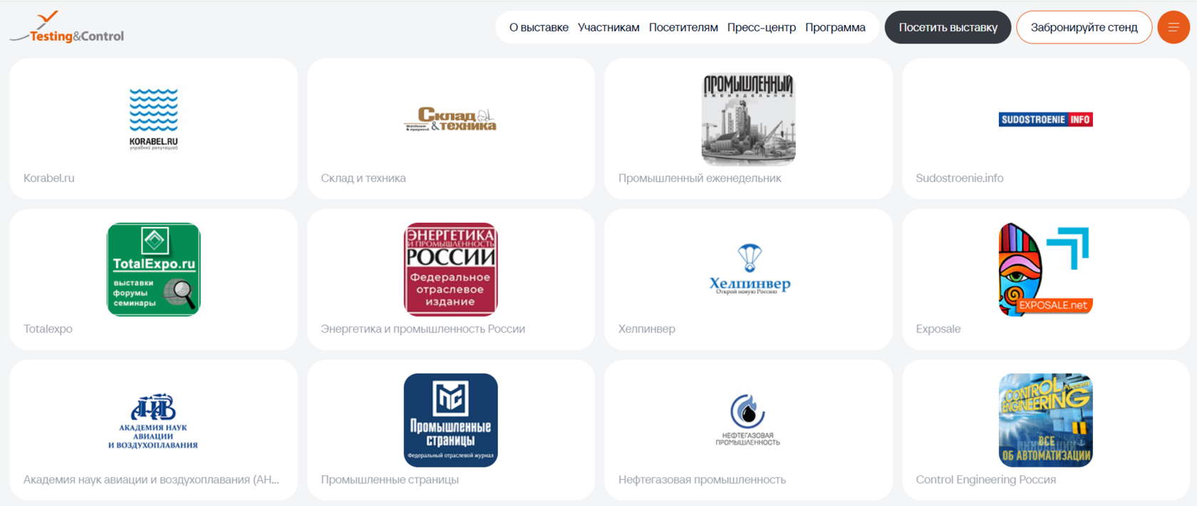Open the Программа menu item
Screen dimensions: 1197x506
point(835,27)
